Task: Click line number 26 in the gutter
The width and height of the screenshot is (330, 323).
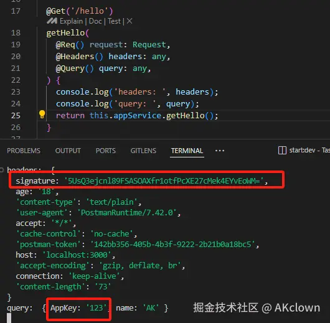Action: 16,128
